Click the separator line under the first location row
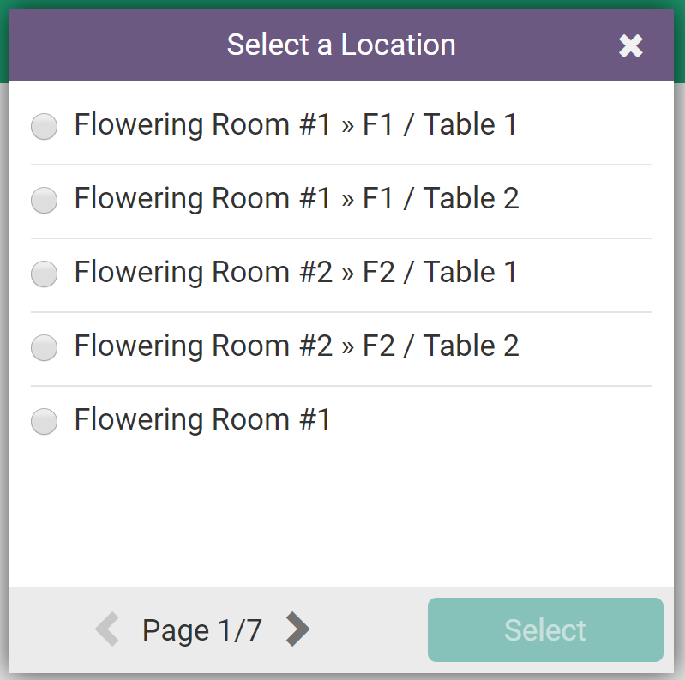685x680 pixels. coord(341,164)
